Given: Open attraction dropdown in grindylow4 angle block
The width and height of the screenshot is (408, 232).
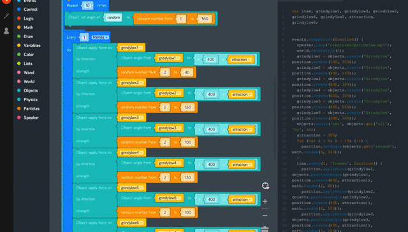Looking at the screenshot, I should pyautogui.click(x=242, y=165).
